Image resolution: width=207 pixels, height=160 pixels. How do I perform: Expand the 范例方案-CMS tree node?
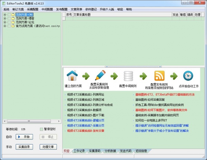5,15
